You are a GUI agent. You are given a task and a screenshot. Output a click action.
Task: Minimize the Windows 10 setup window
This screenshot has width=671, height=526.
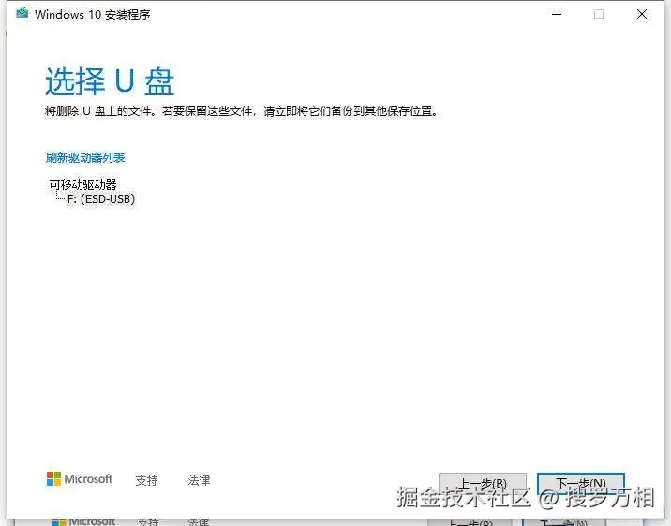pos(557,14)
